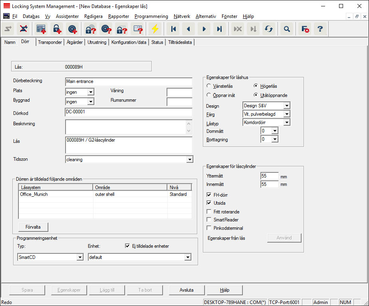
Task: Enable the Fritt roterande checkbox
Action: 209,211
